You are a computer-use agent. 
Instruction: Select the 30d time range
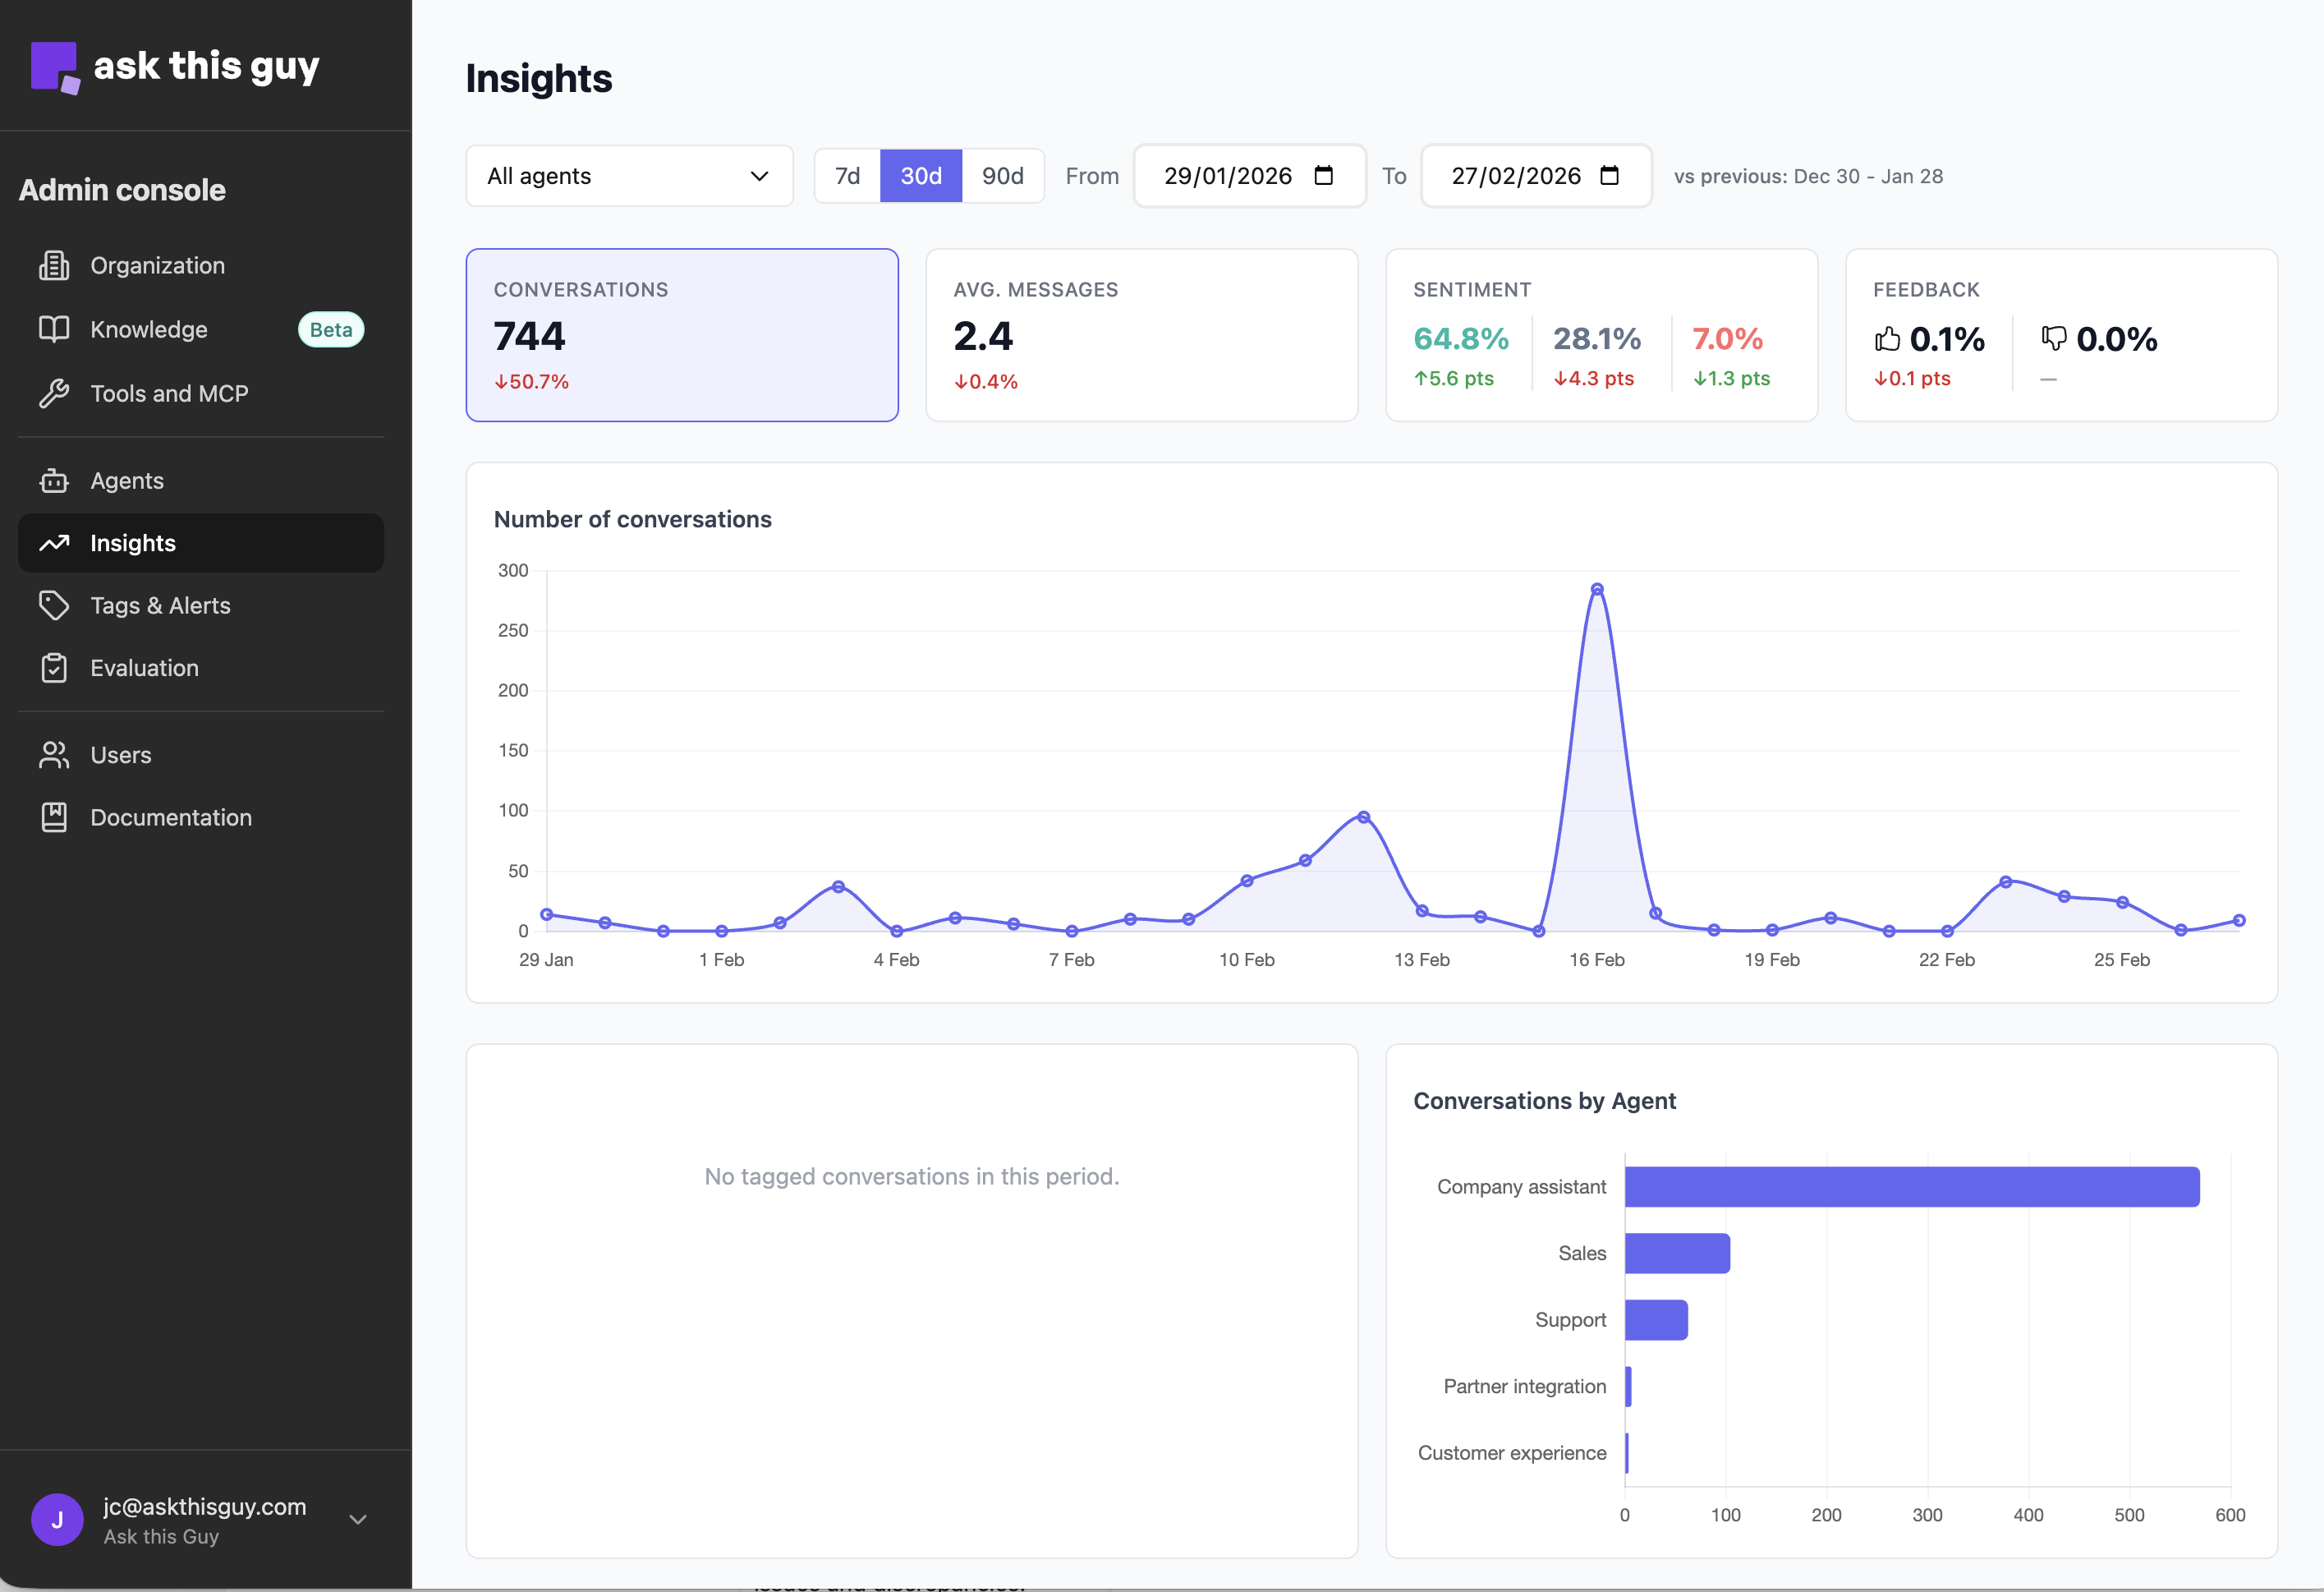pos(920,175)
